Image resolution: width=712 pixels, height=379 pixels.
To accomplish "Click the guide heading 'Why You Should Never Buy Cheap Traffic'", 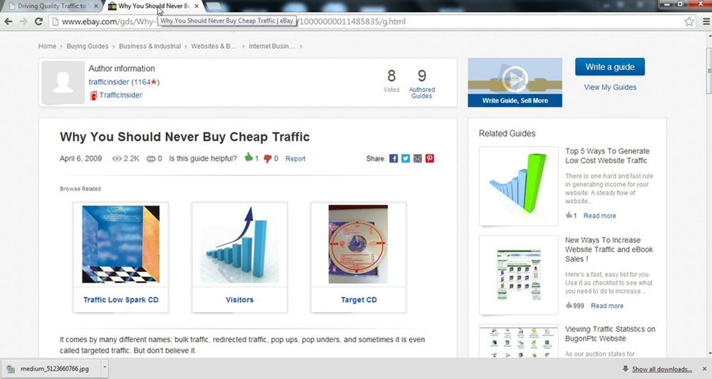I will point(184,137).
